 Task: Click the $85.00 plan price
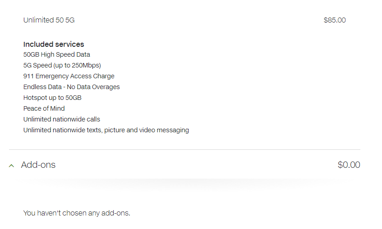click(x=335, y=20)
